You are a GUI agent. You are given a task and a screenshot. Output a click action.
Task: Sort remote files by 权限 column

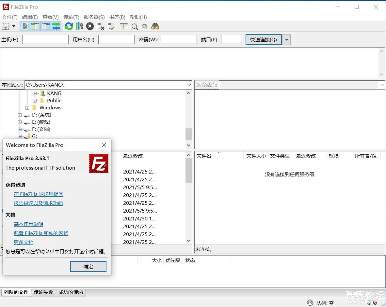(x=333, y=156)
